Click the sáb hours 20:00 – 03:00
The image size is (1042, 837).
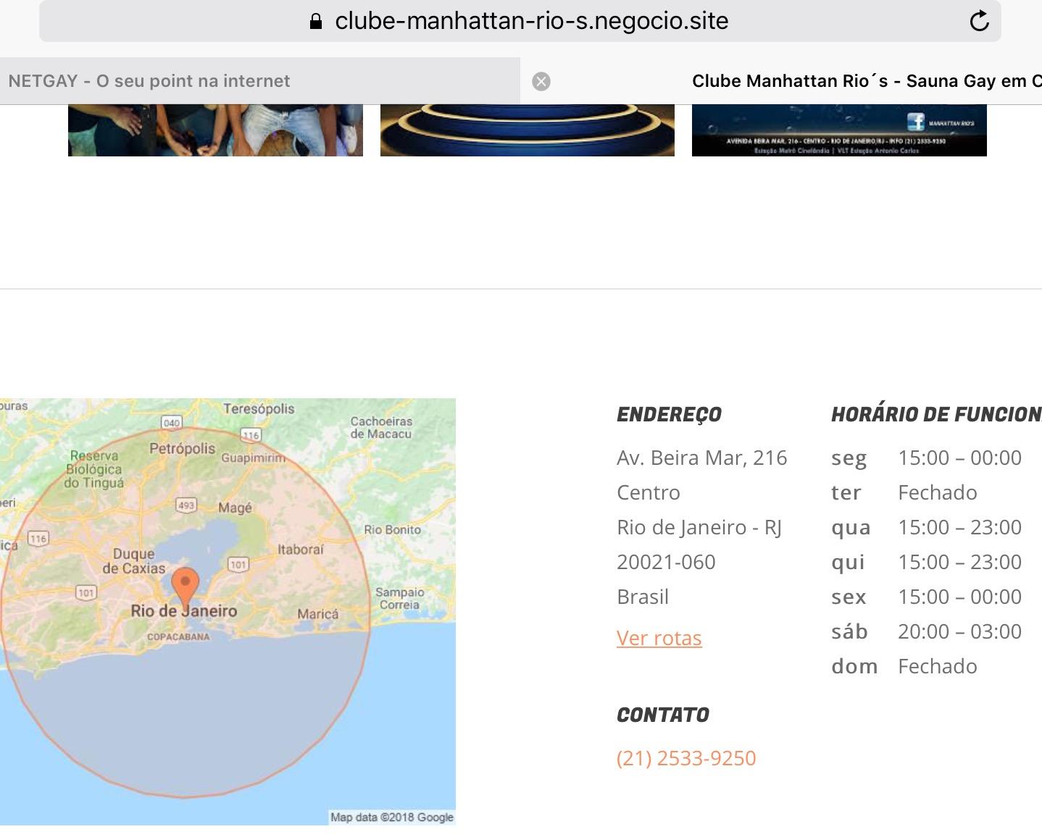pyautogui.click(x=959, y=631)
